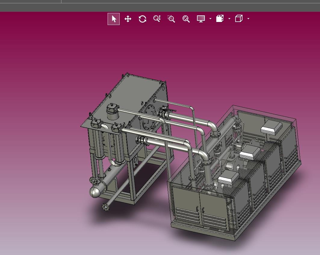The width and height of the screenshot is (320, 255).
Task: Click the section view icon
Action: pyautogui.click(x=220, y=19)
